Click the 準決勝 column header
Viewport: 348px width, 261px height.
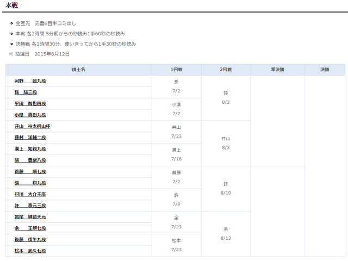[278, 70]
